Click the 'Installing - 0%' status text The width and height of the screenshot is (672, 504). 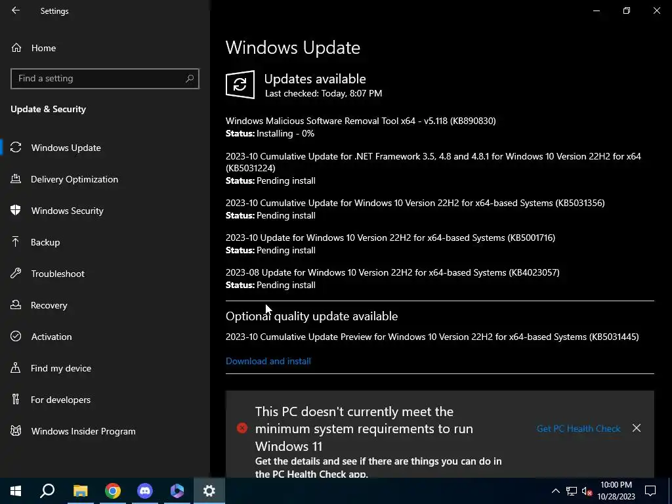pos(285,134)
